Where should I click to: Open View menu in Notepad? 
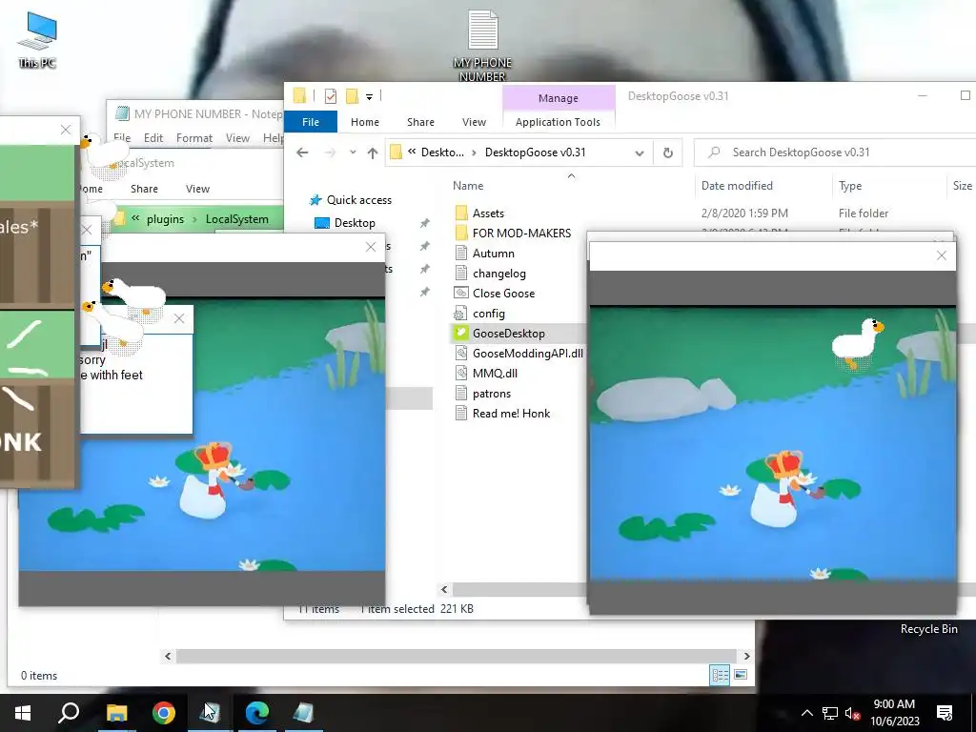click(x=237, y=138)
